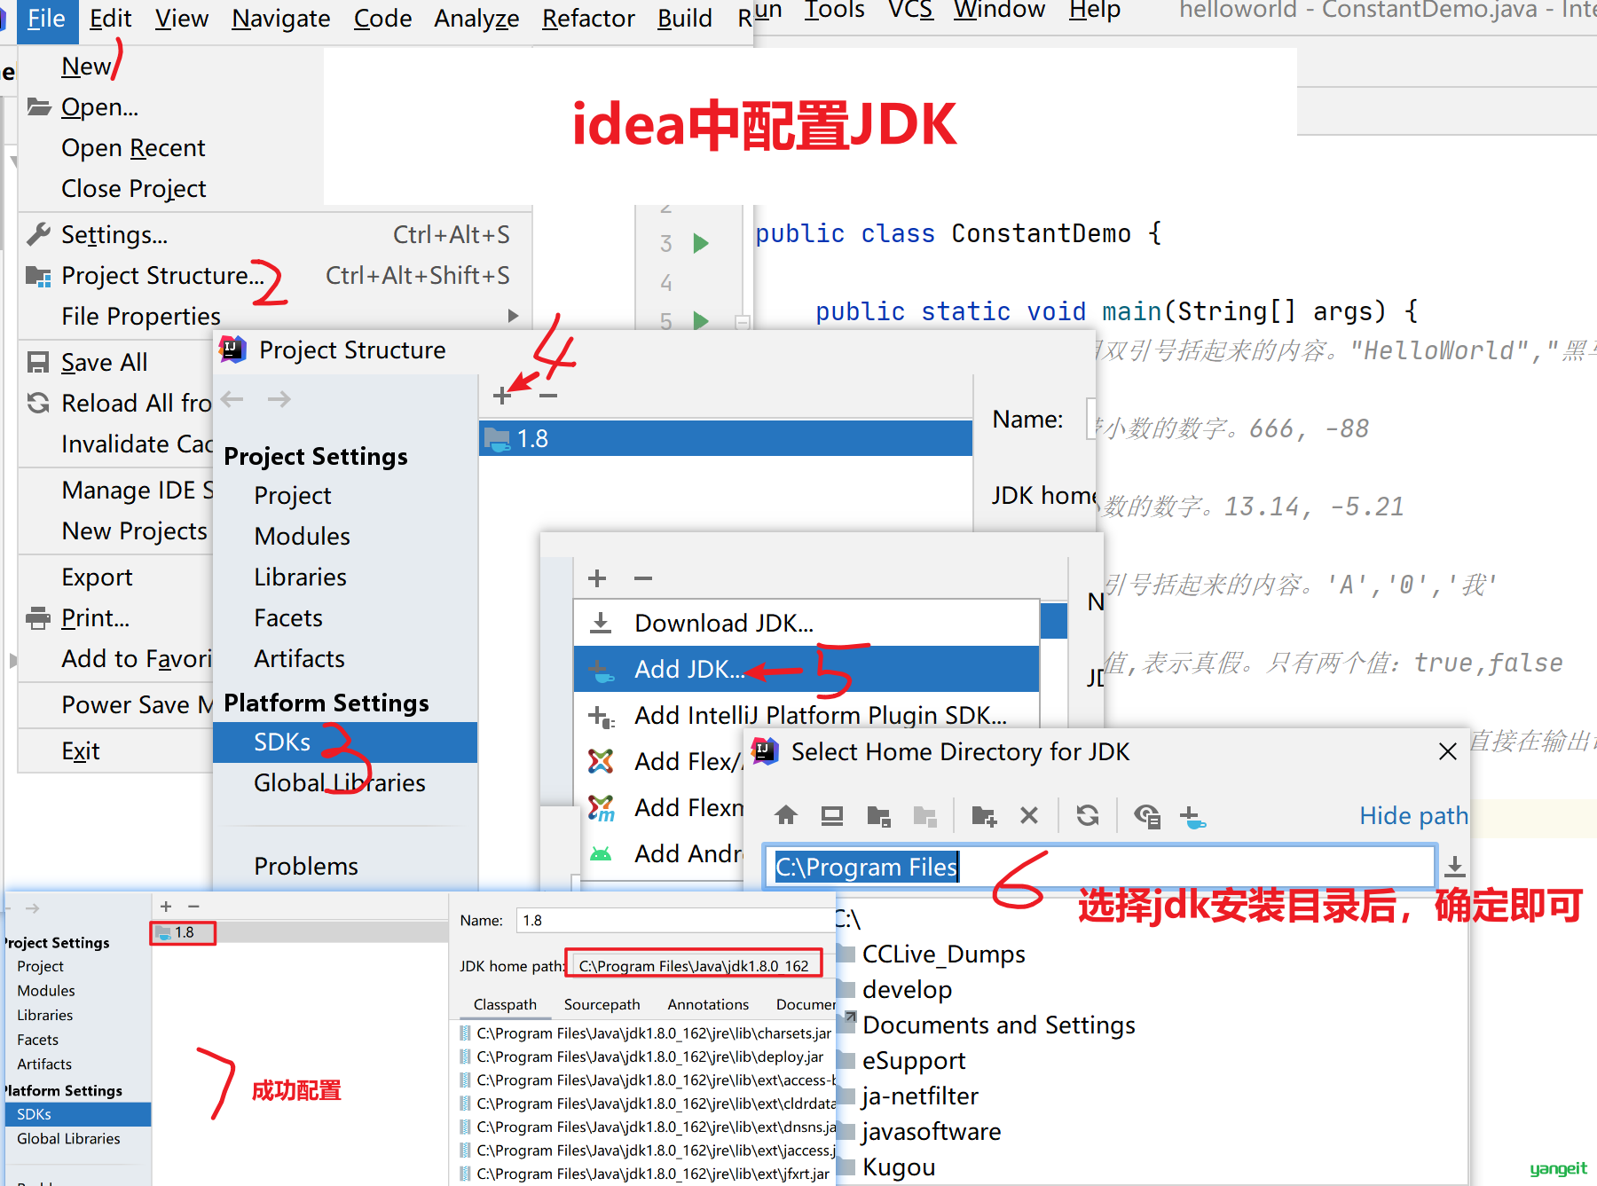Click the back arrow in Project Structure
This screenshot has height=1186, width=1597.
pos(232,399)
